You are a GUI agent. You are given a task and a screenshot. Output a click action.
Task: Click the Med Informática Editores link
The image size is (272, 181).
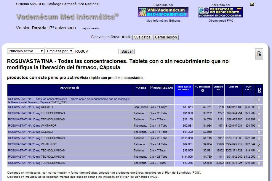coord(164,21)
